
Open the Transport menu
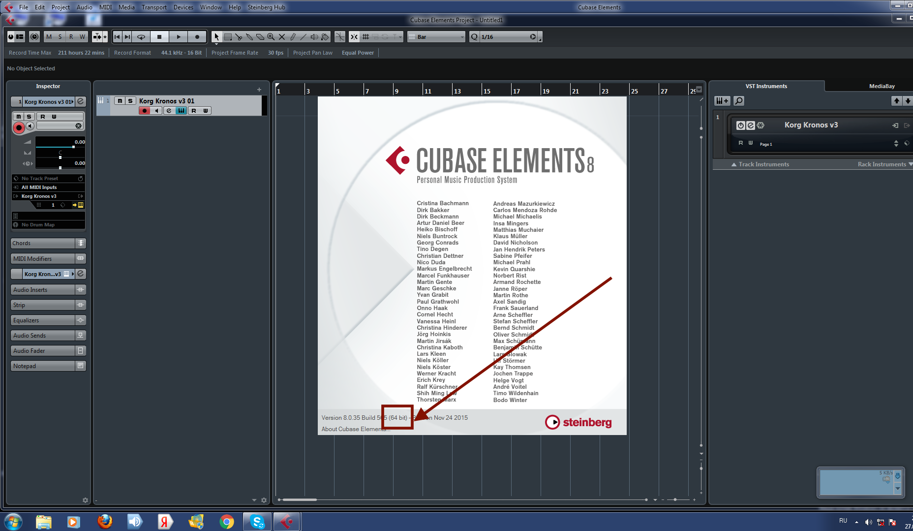tap(154, 7)
